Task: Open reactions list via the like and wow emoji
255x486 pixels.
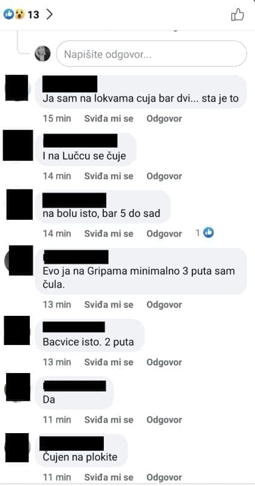Action: coord(14,14)
